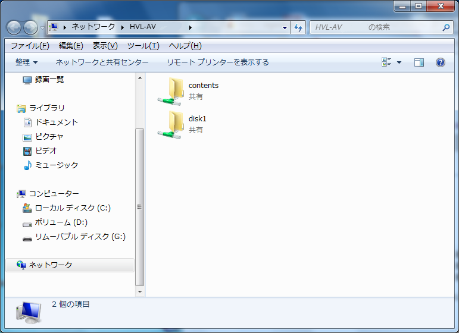459x333 pixels.
Task: Click the ビデオ filmstrip icon
Action: click(27, 151)
